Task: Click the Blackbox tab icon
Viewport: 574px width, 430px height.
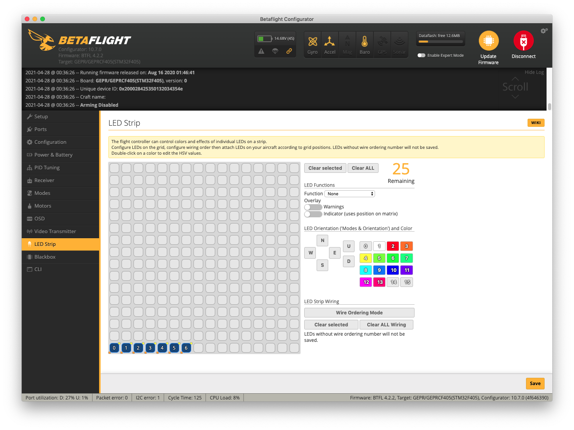Action: pyautogui.click(x=29, y=257)
